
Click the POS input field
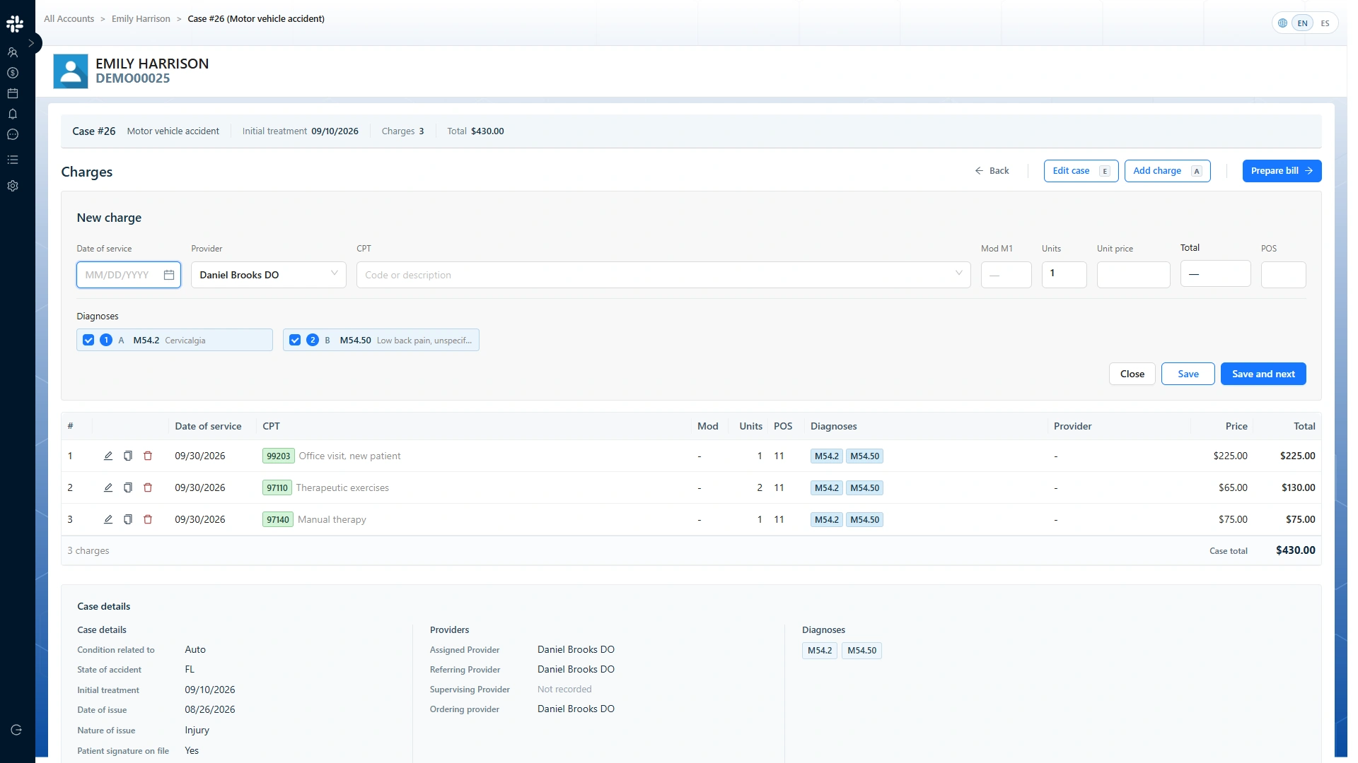[1283, 275]
